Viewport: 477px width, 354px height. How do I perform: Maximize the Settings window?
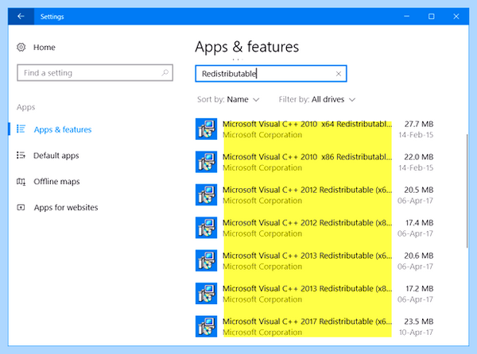pyautogui.click(x=432, y=17)
